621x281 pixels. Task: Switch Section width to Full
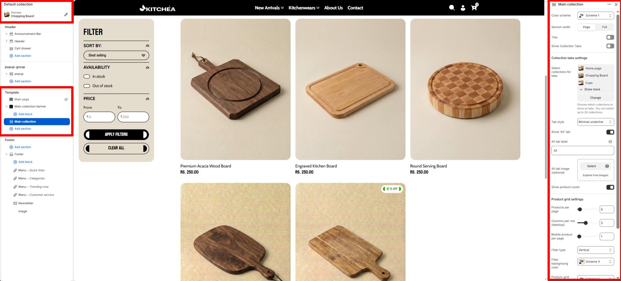[604, 27]
